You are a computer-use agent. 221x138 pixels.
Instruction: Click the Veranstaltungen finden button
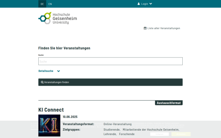pyautogui.click(x=110, y=82)
